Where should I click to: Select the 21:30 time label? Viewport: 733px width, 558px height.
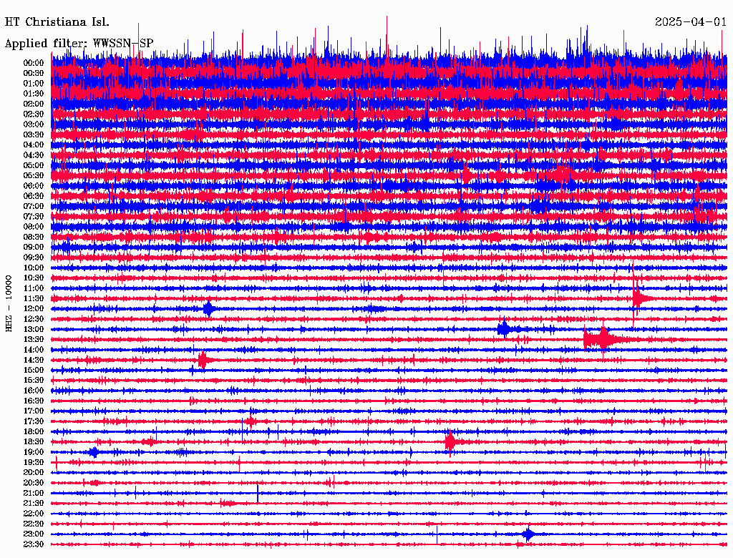click(x=34, y=504)
